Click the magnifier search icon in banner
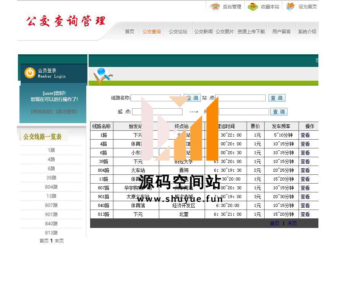Image resolution: width=360 pixels, height=301 pixels. pos(103,76)
